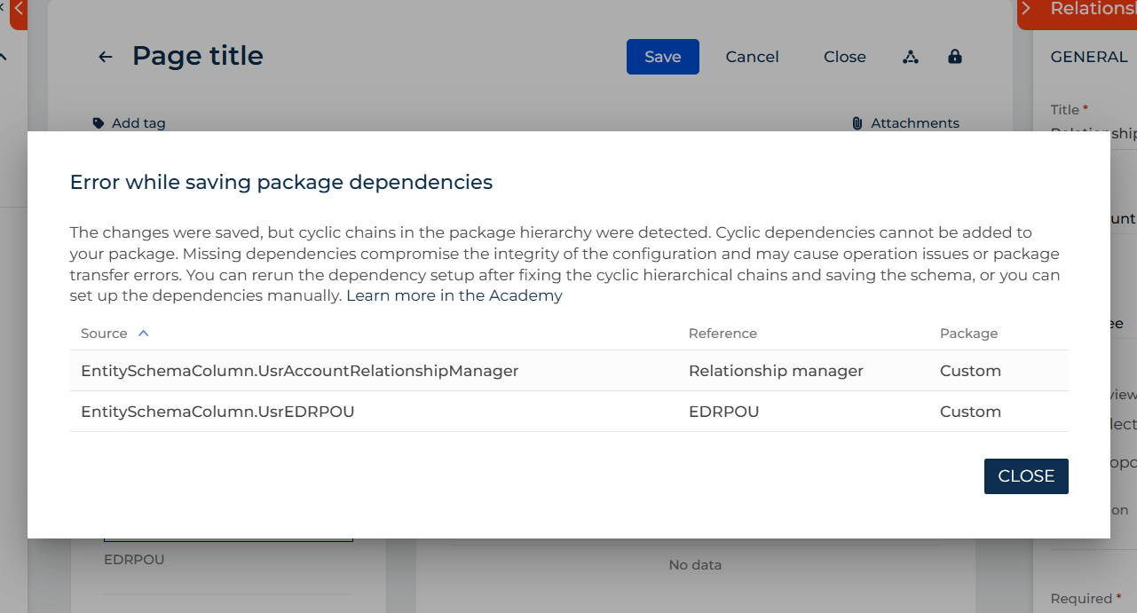Dismiss the error dialog with CLOSE
This screenshot has width=1137, height=613.
(x=1025, y=476)
